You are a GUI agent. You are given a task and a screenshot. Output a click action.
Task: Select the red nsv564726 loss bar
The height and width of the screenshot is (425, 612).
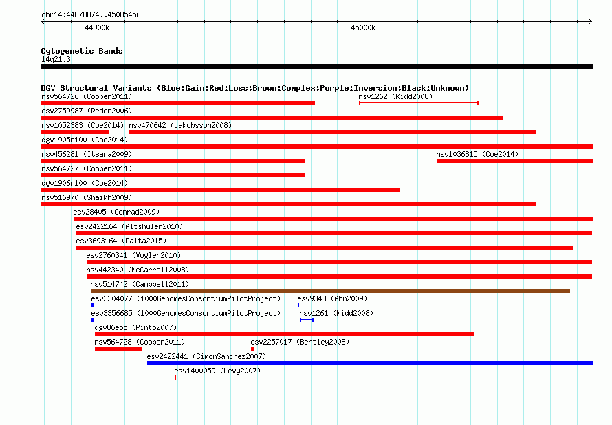pos(177,103)
